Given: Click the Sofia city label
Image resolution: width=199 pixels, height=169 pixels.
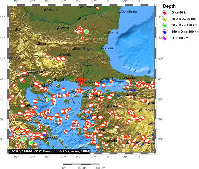Looking at the screenshot, I should 42,44.
